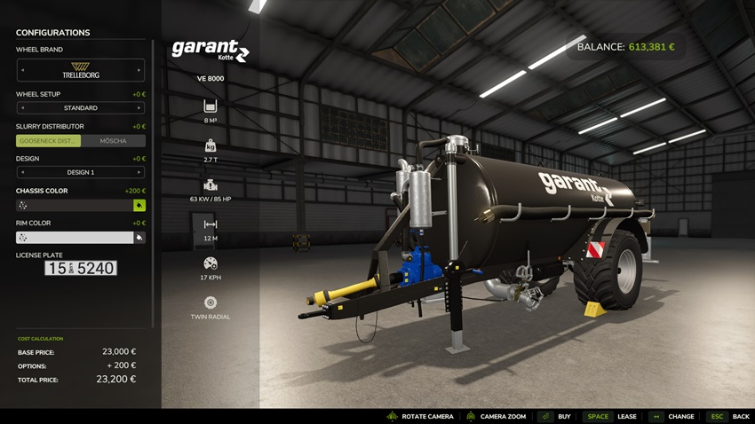The width and height of the screenshot is (755, 424).
Task: Switch wheel setup to previous option
Action: [x=22, y=107]
